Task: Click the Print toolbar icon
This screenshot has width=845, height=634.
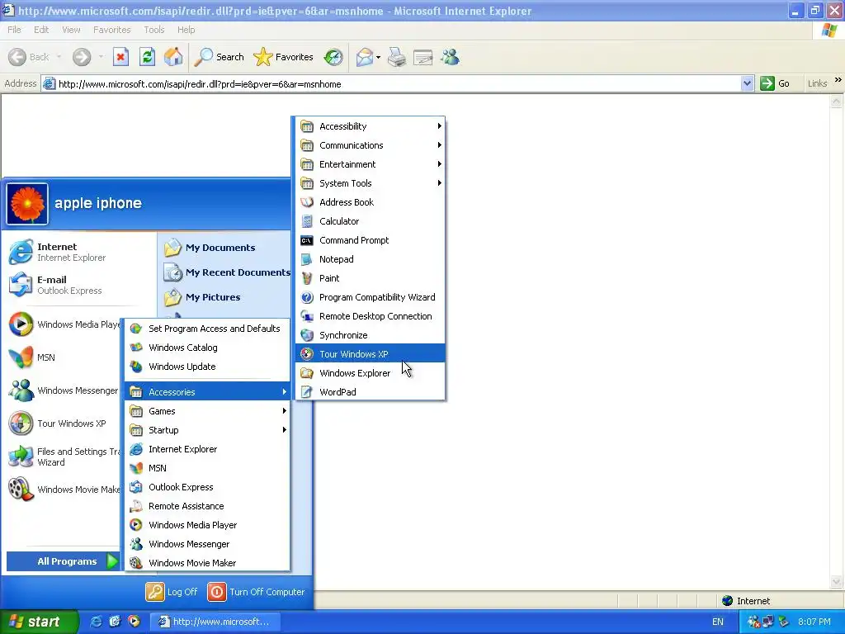Action: pyautogui.click(x=397, y=57)
